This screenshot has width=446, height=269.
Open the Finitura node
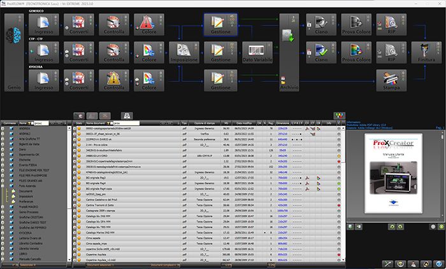pyautogui.click(x=426, y=53)
